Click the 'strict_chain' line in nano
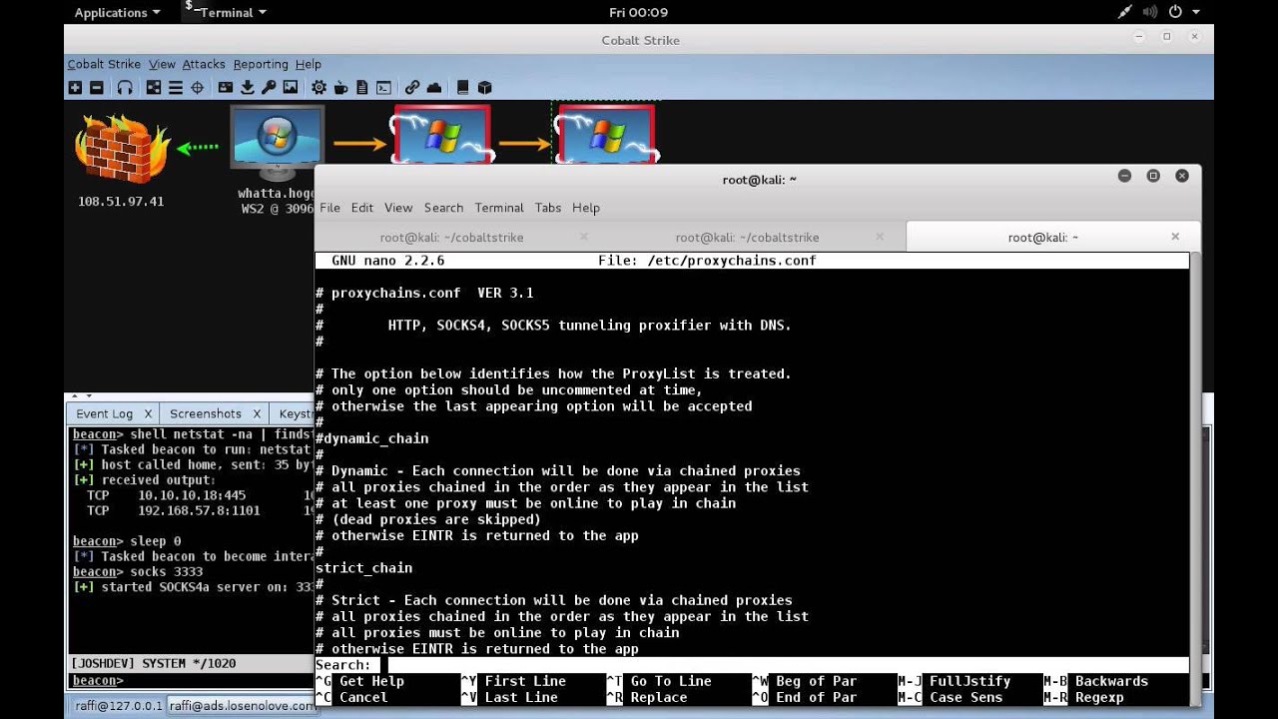This screenshot has width=1278, height=719. 363,568
